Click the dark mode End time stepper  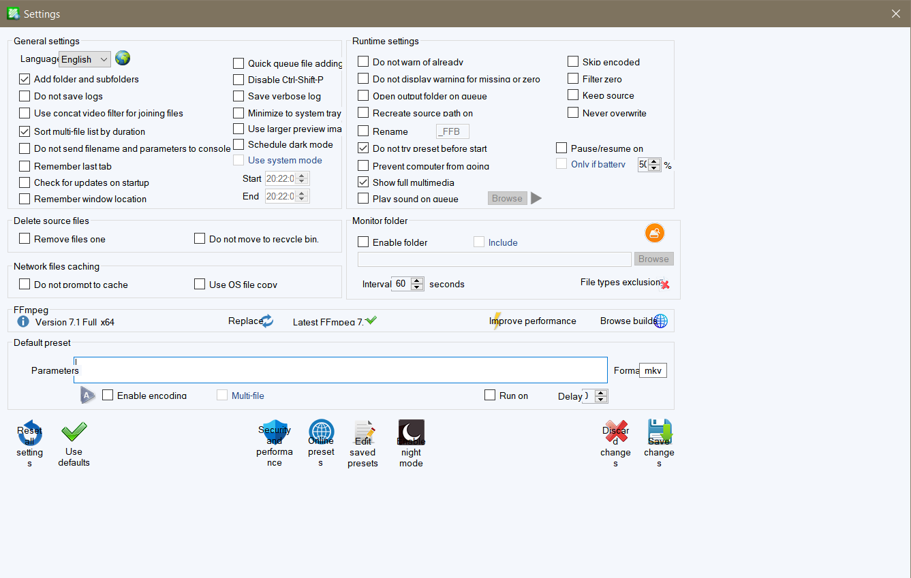click(x=303, y=196)
